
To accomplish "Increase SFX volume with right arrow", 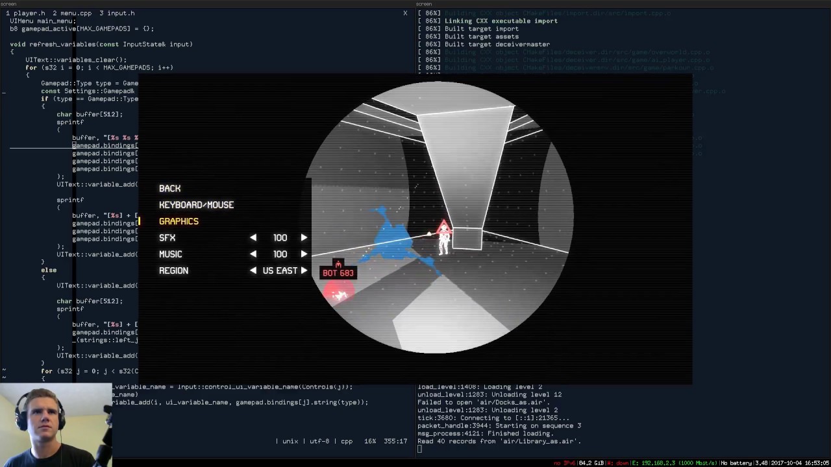I will click(x=304, y=238).
